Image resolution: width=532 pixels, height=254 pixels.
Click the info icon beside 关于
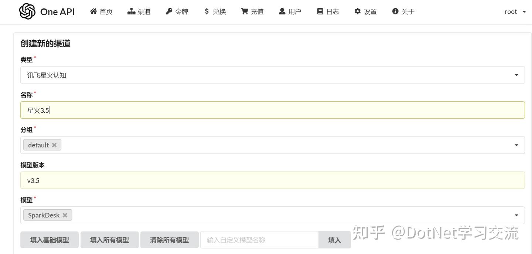(x=394, y=11)
